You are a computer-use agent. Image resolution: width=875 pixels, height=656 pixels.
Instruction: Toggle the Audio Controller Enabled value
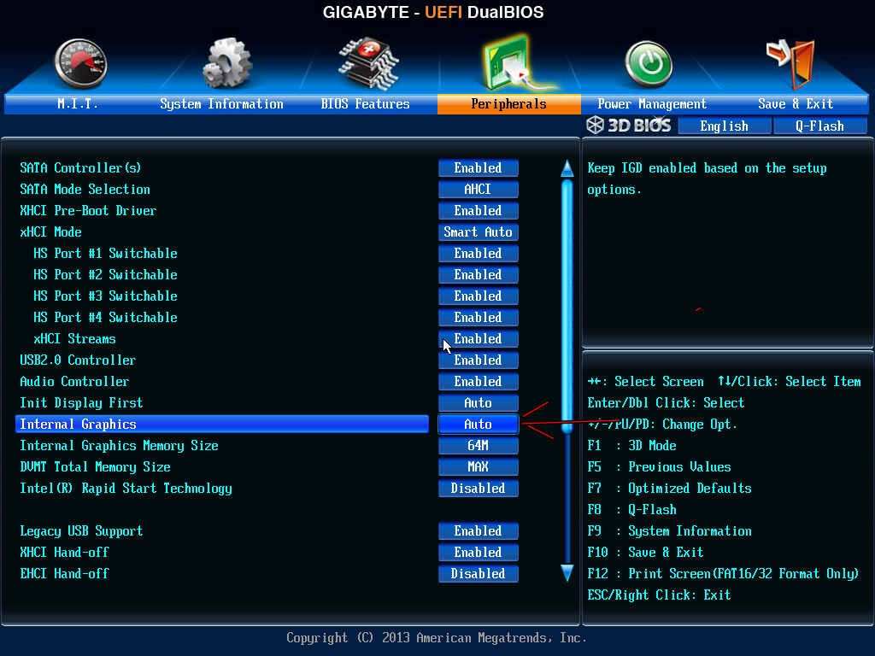[x=479, y=382]
